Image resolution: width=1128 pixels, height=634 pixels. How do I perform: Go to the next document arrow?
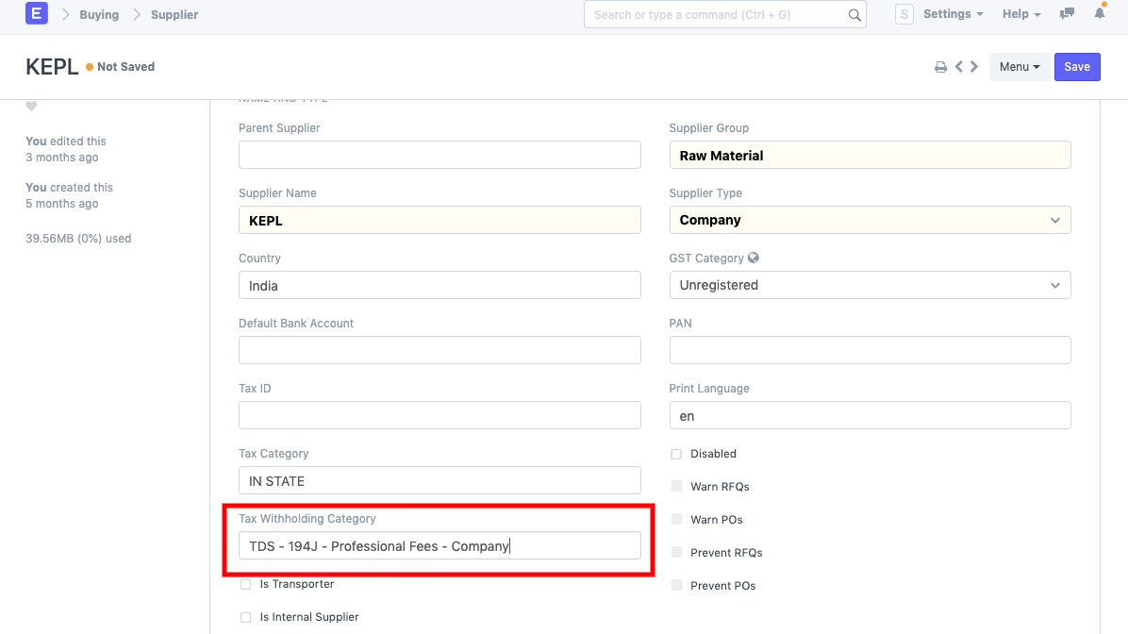point(974,67)
